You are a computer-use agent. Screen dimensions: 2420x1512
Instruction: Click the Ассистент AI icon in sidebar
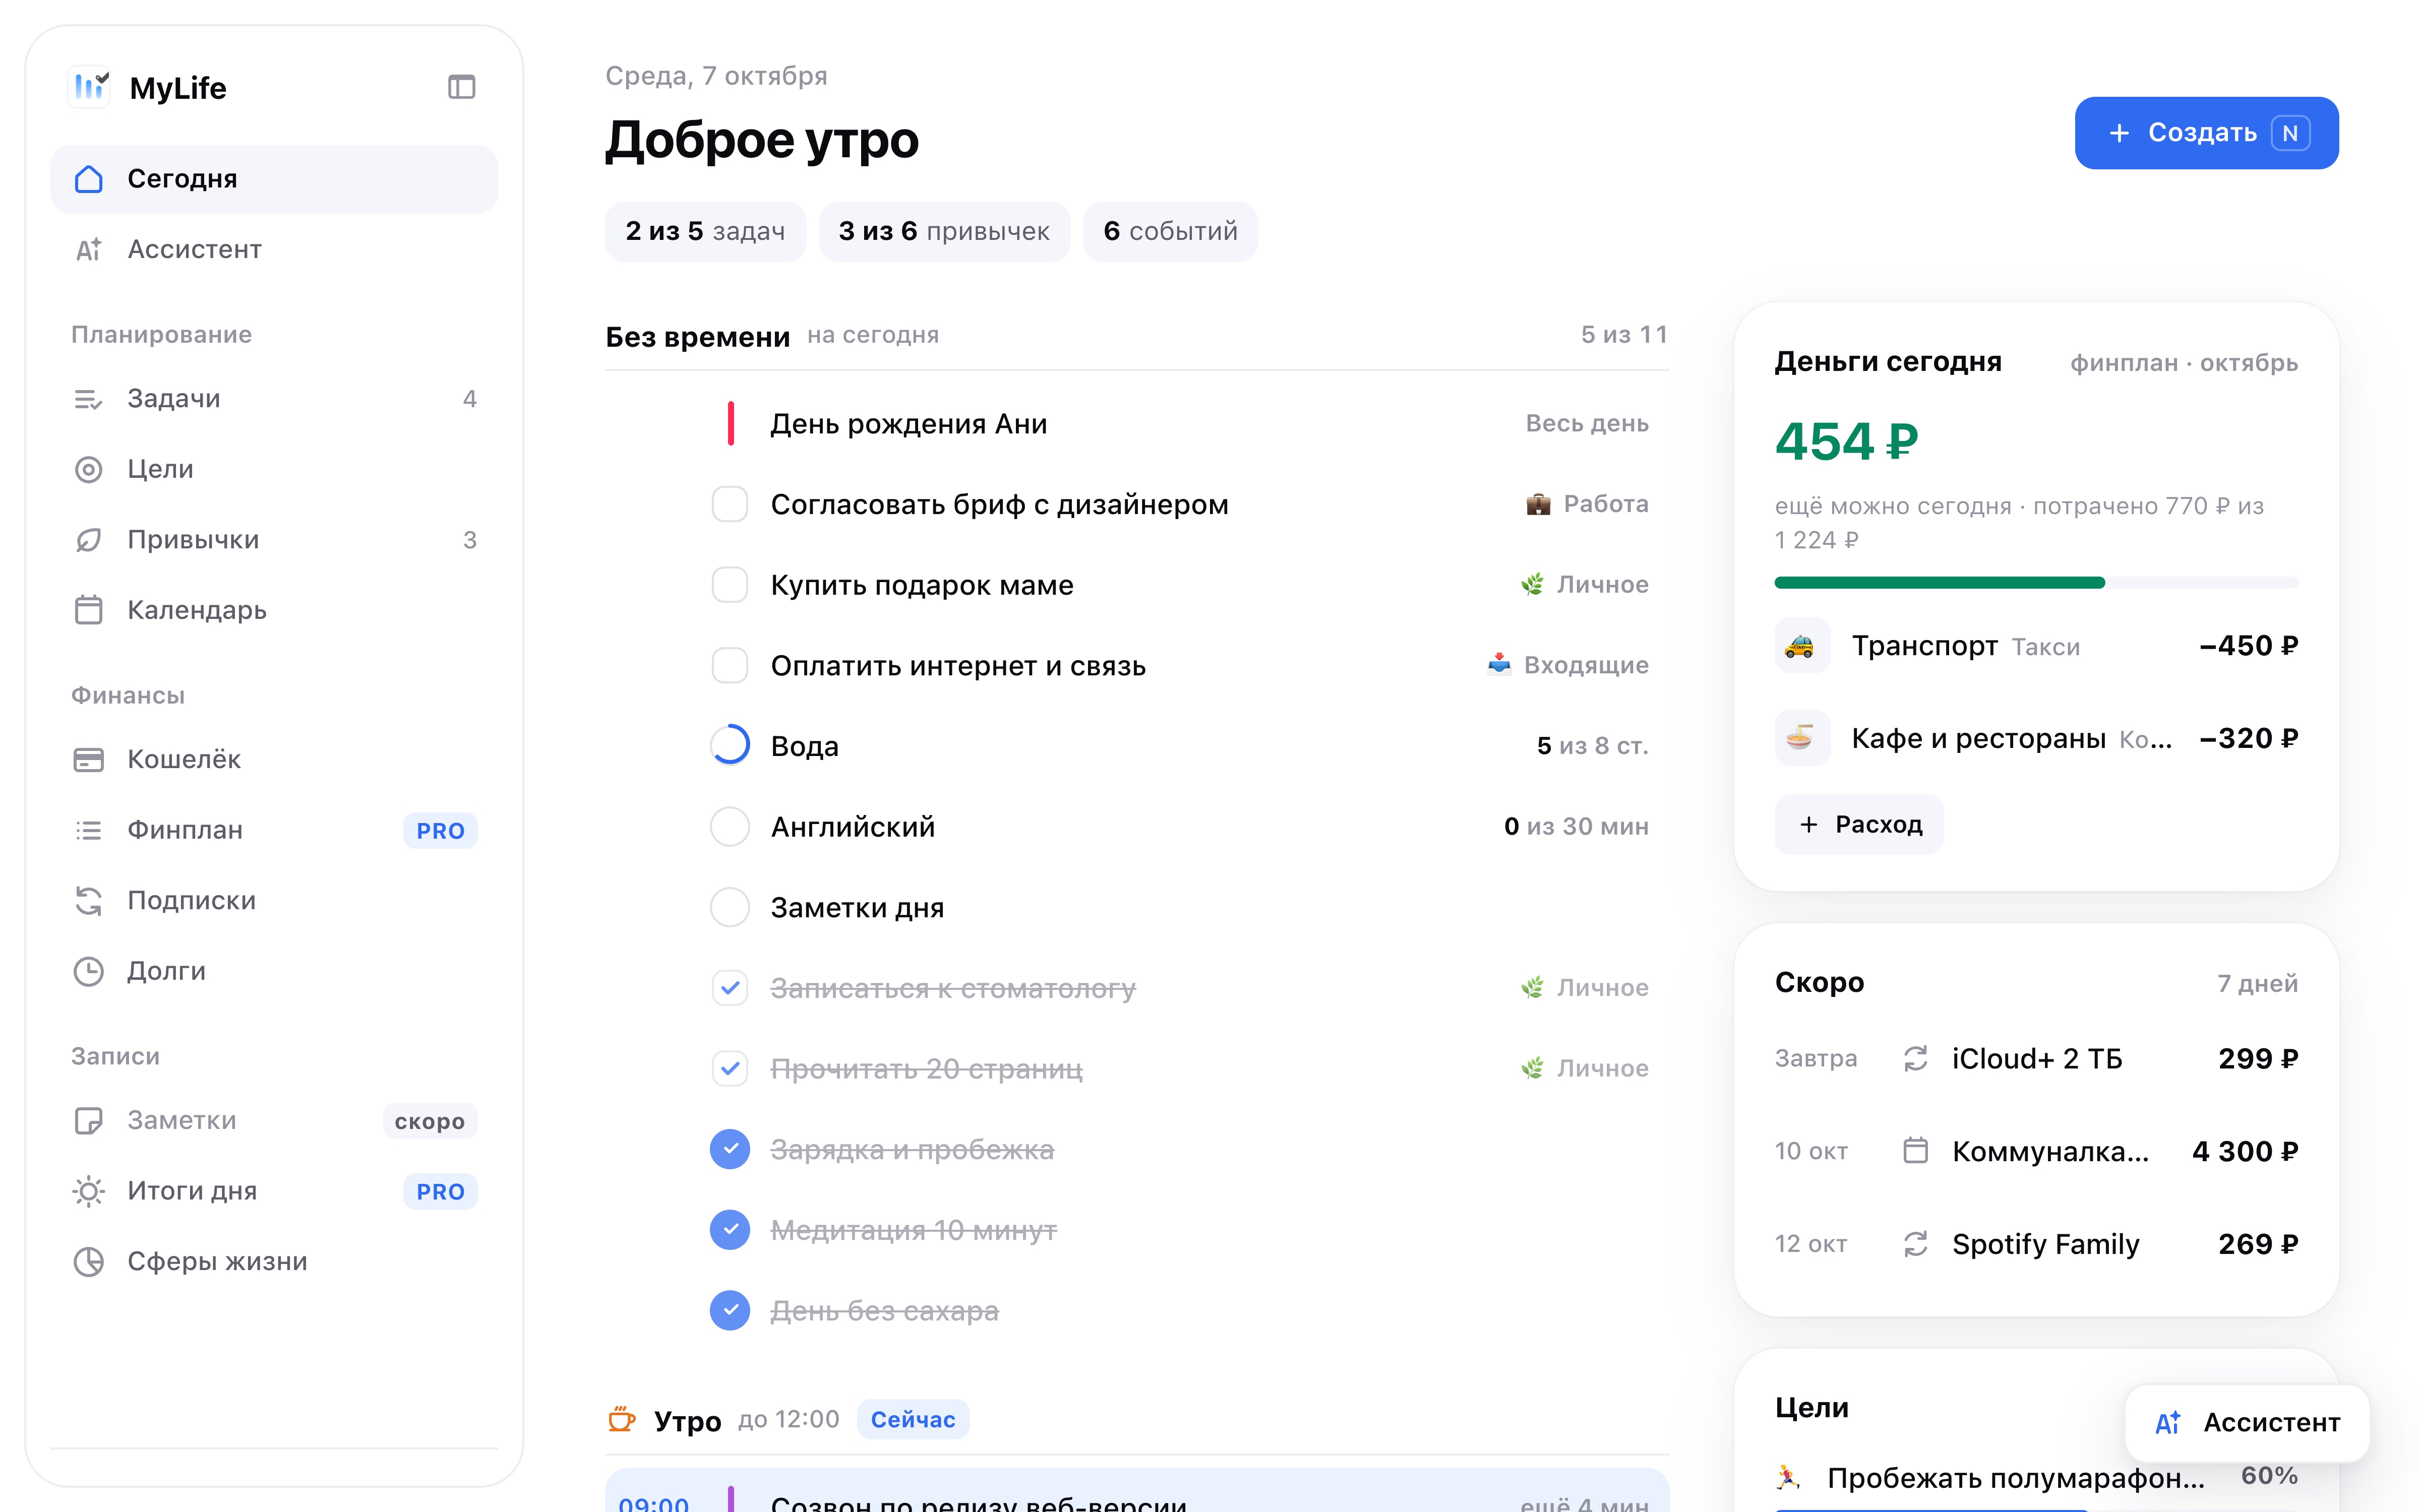pyautogui.click(x=89, y=249)
